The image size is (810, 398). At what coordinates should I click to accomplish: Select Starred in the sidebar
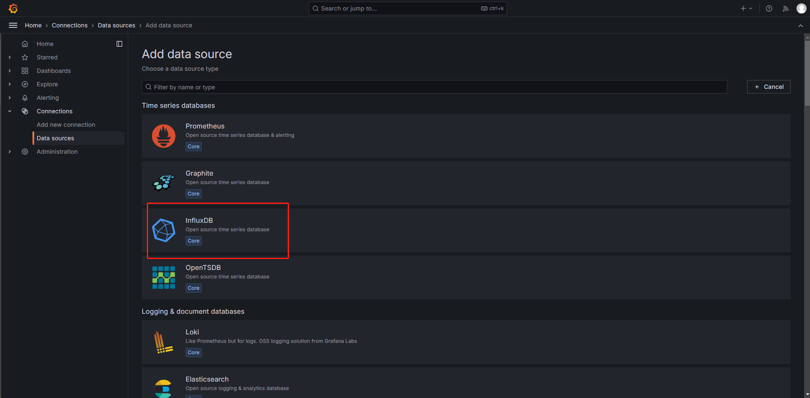(47, 57)
